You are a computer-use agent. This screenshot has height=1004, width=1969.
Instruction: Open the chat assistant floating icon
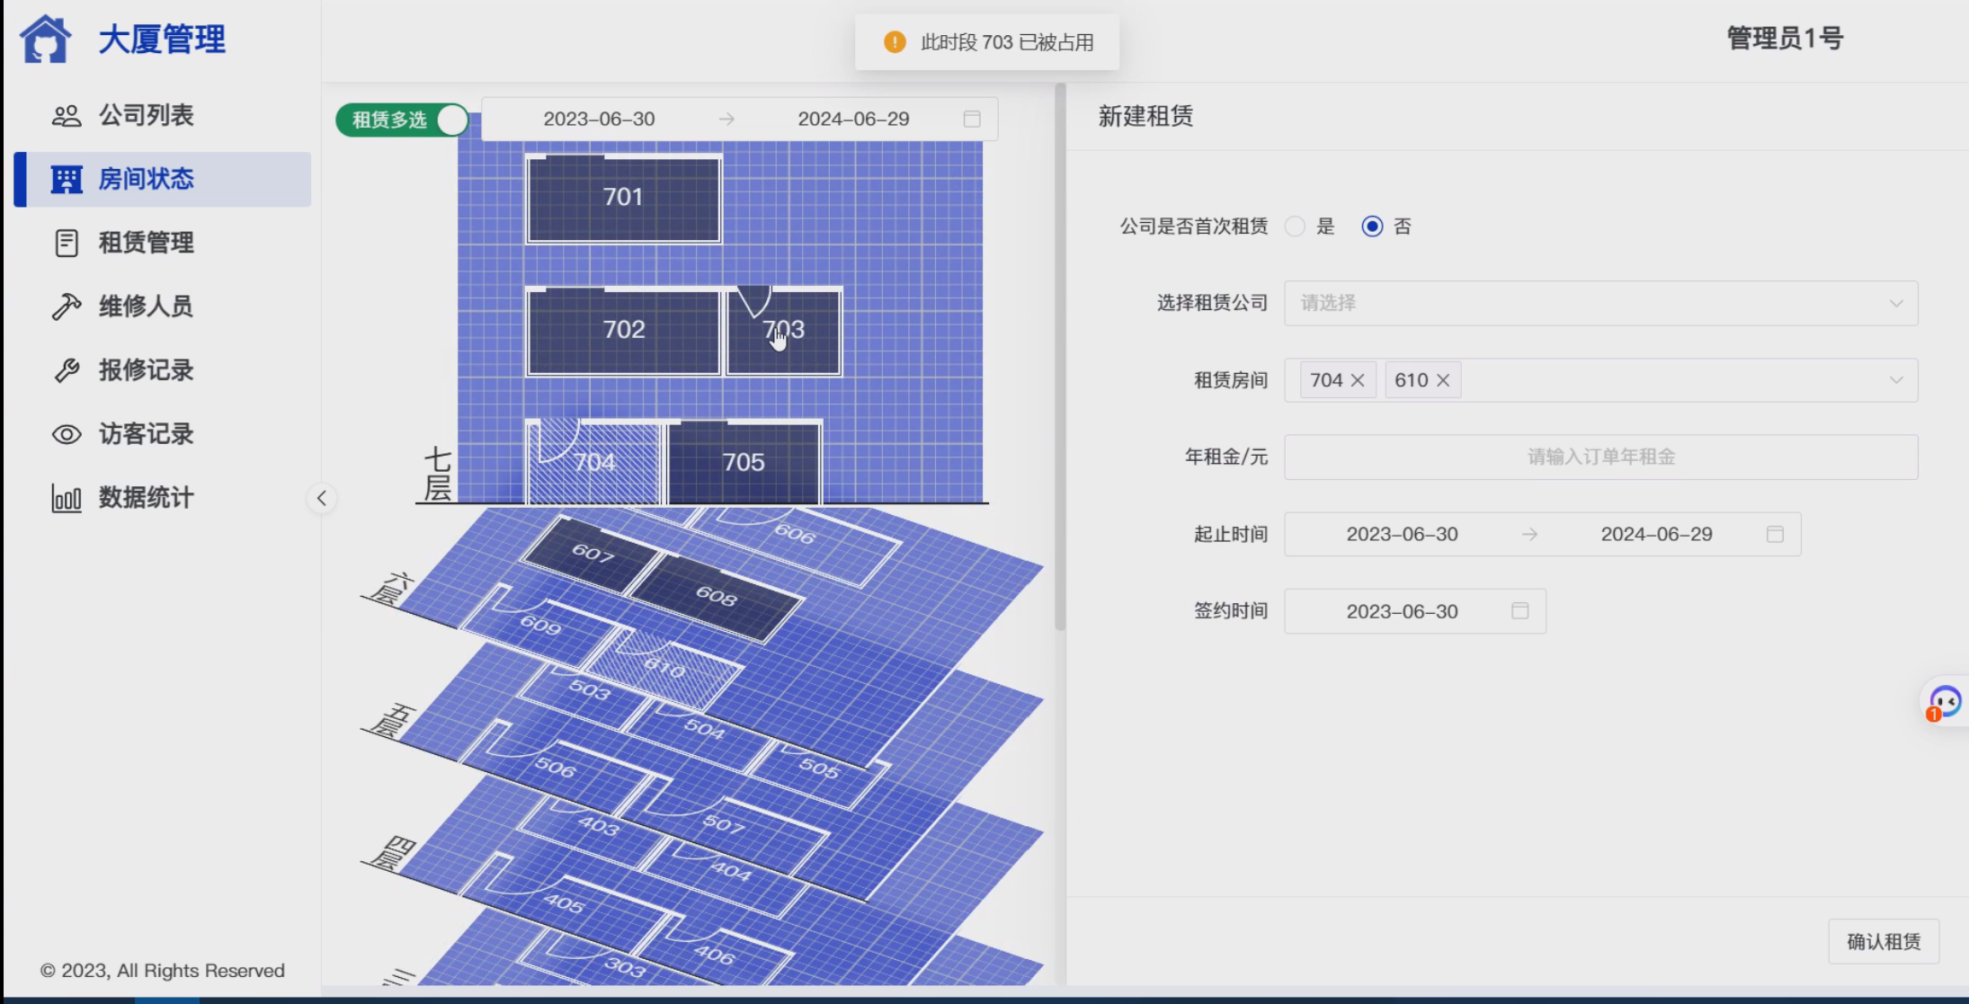pos(1945,702)
